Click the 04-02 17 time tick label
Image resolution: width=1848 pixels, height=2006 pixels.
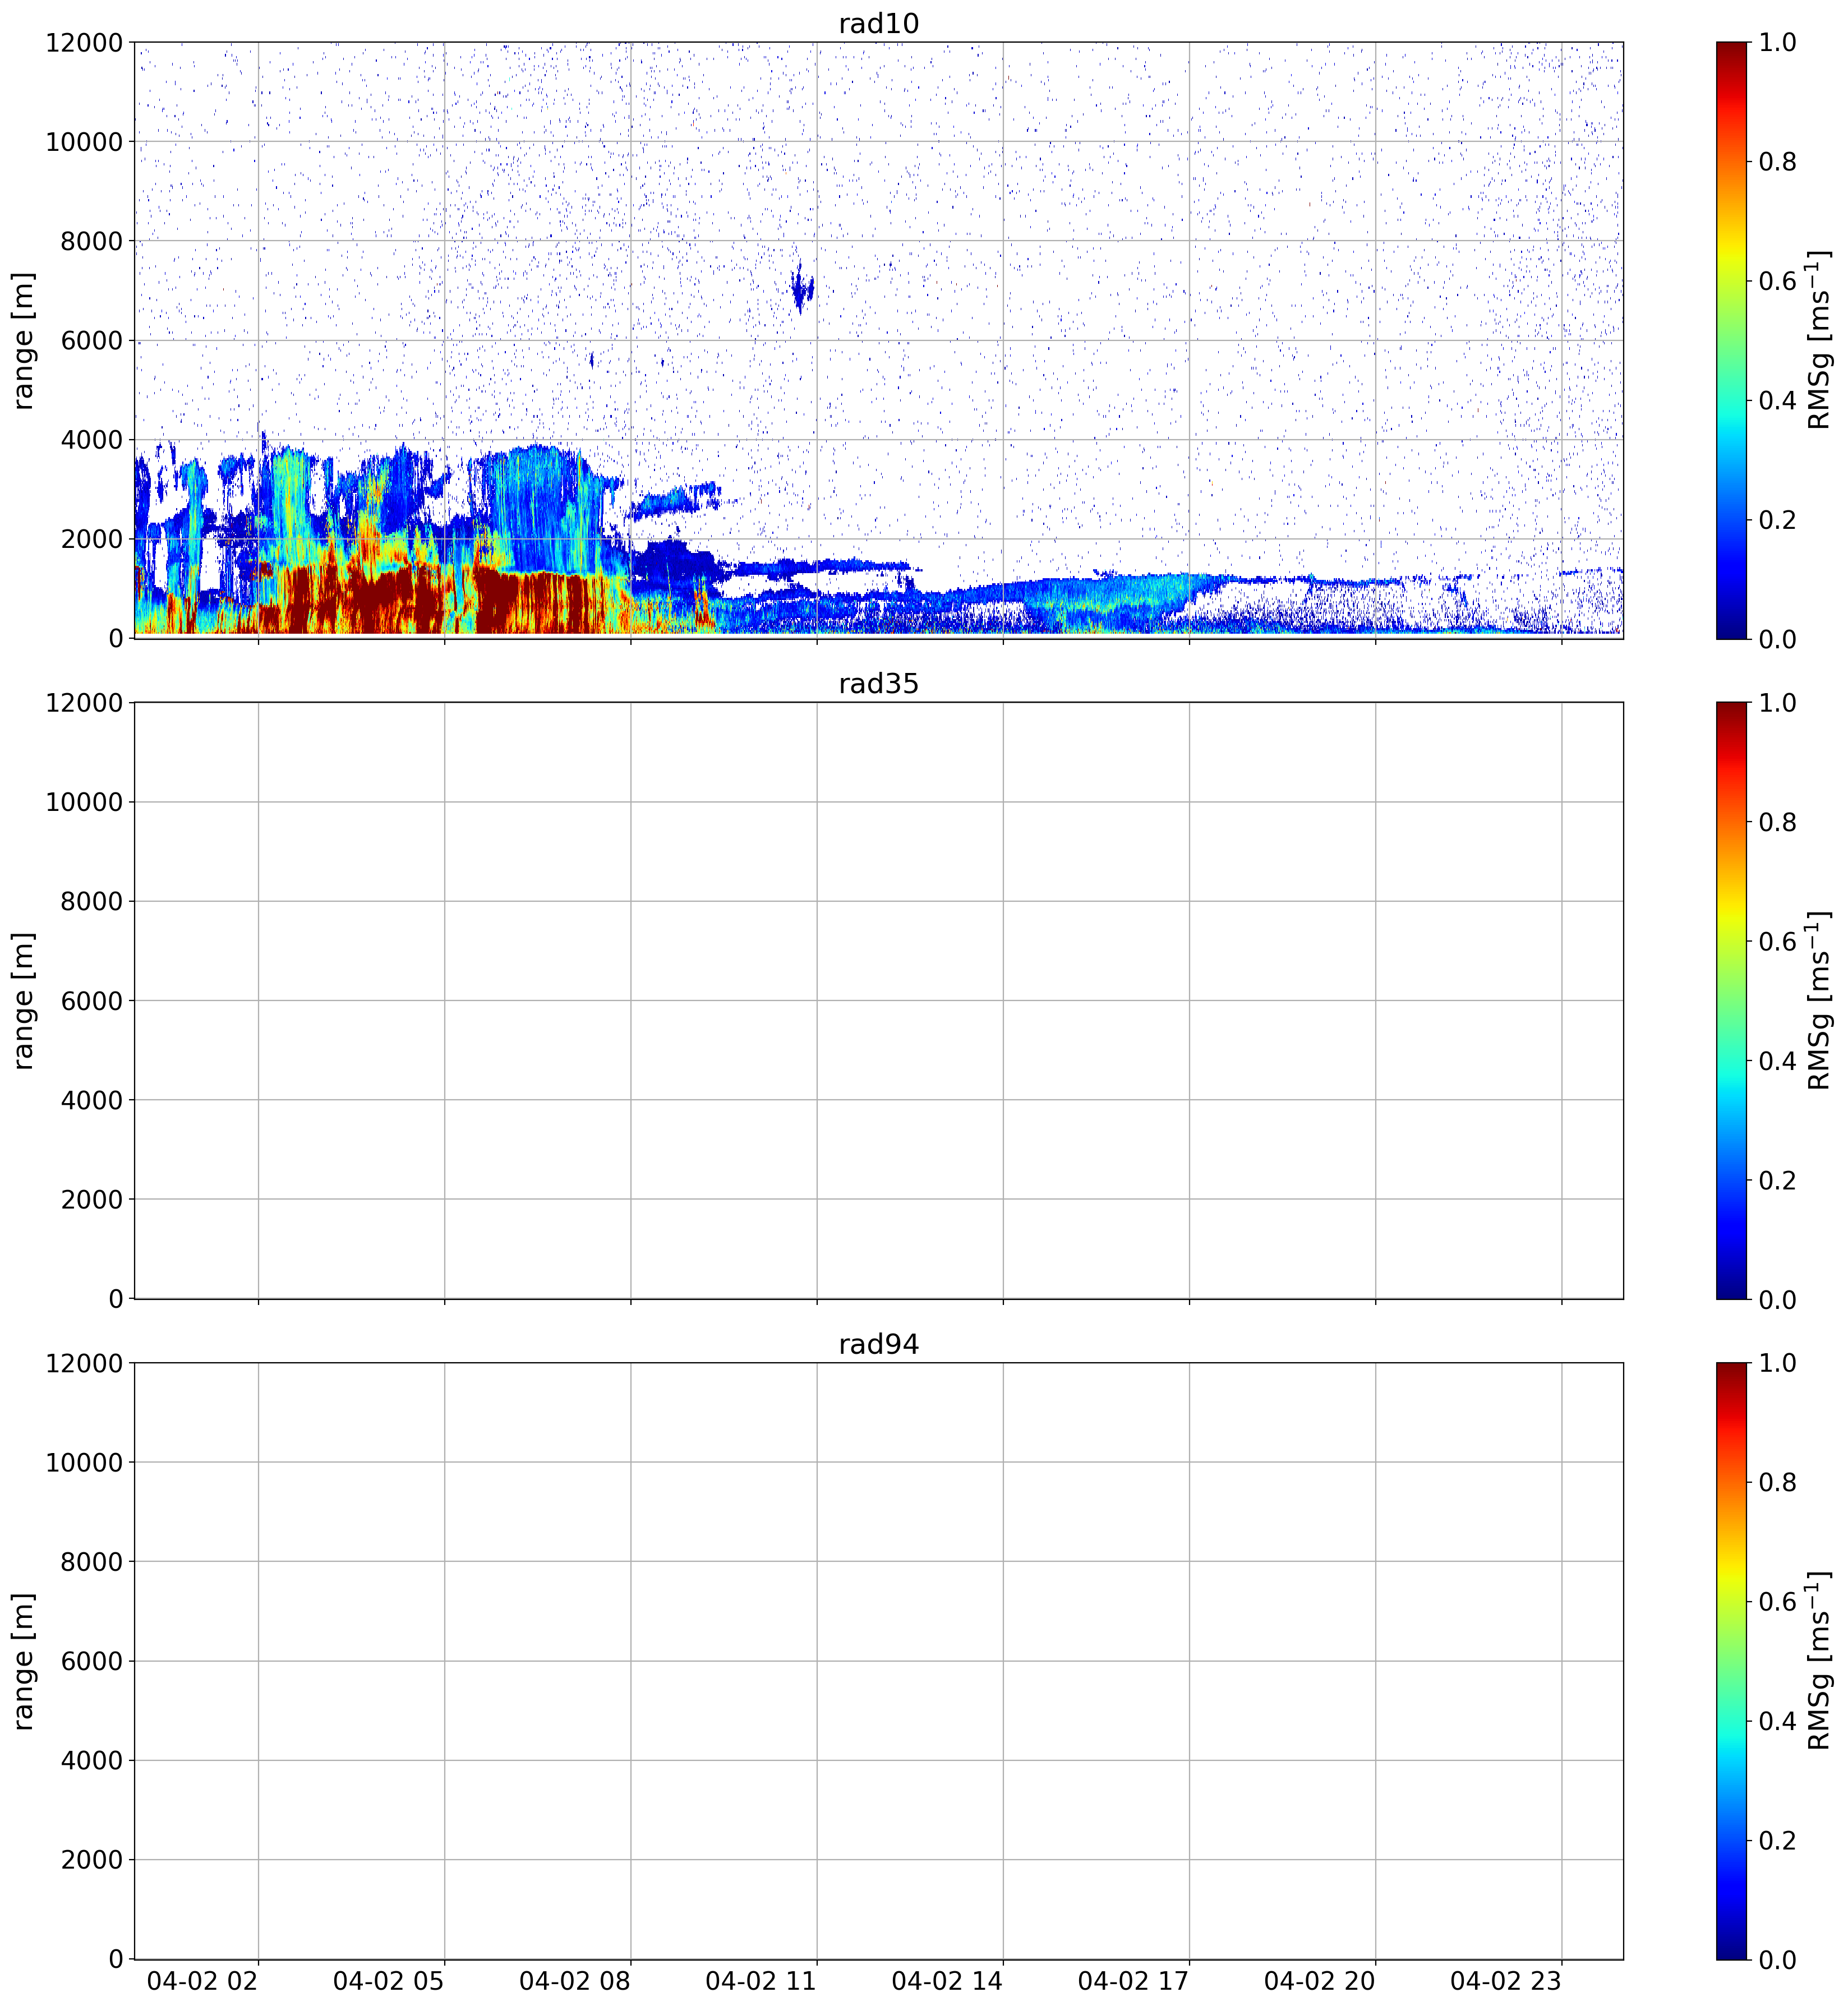1133,1982
